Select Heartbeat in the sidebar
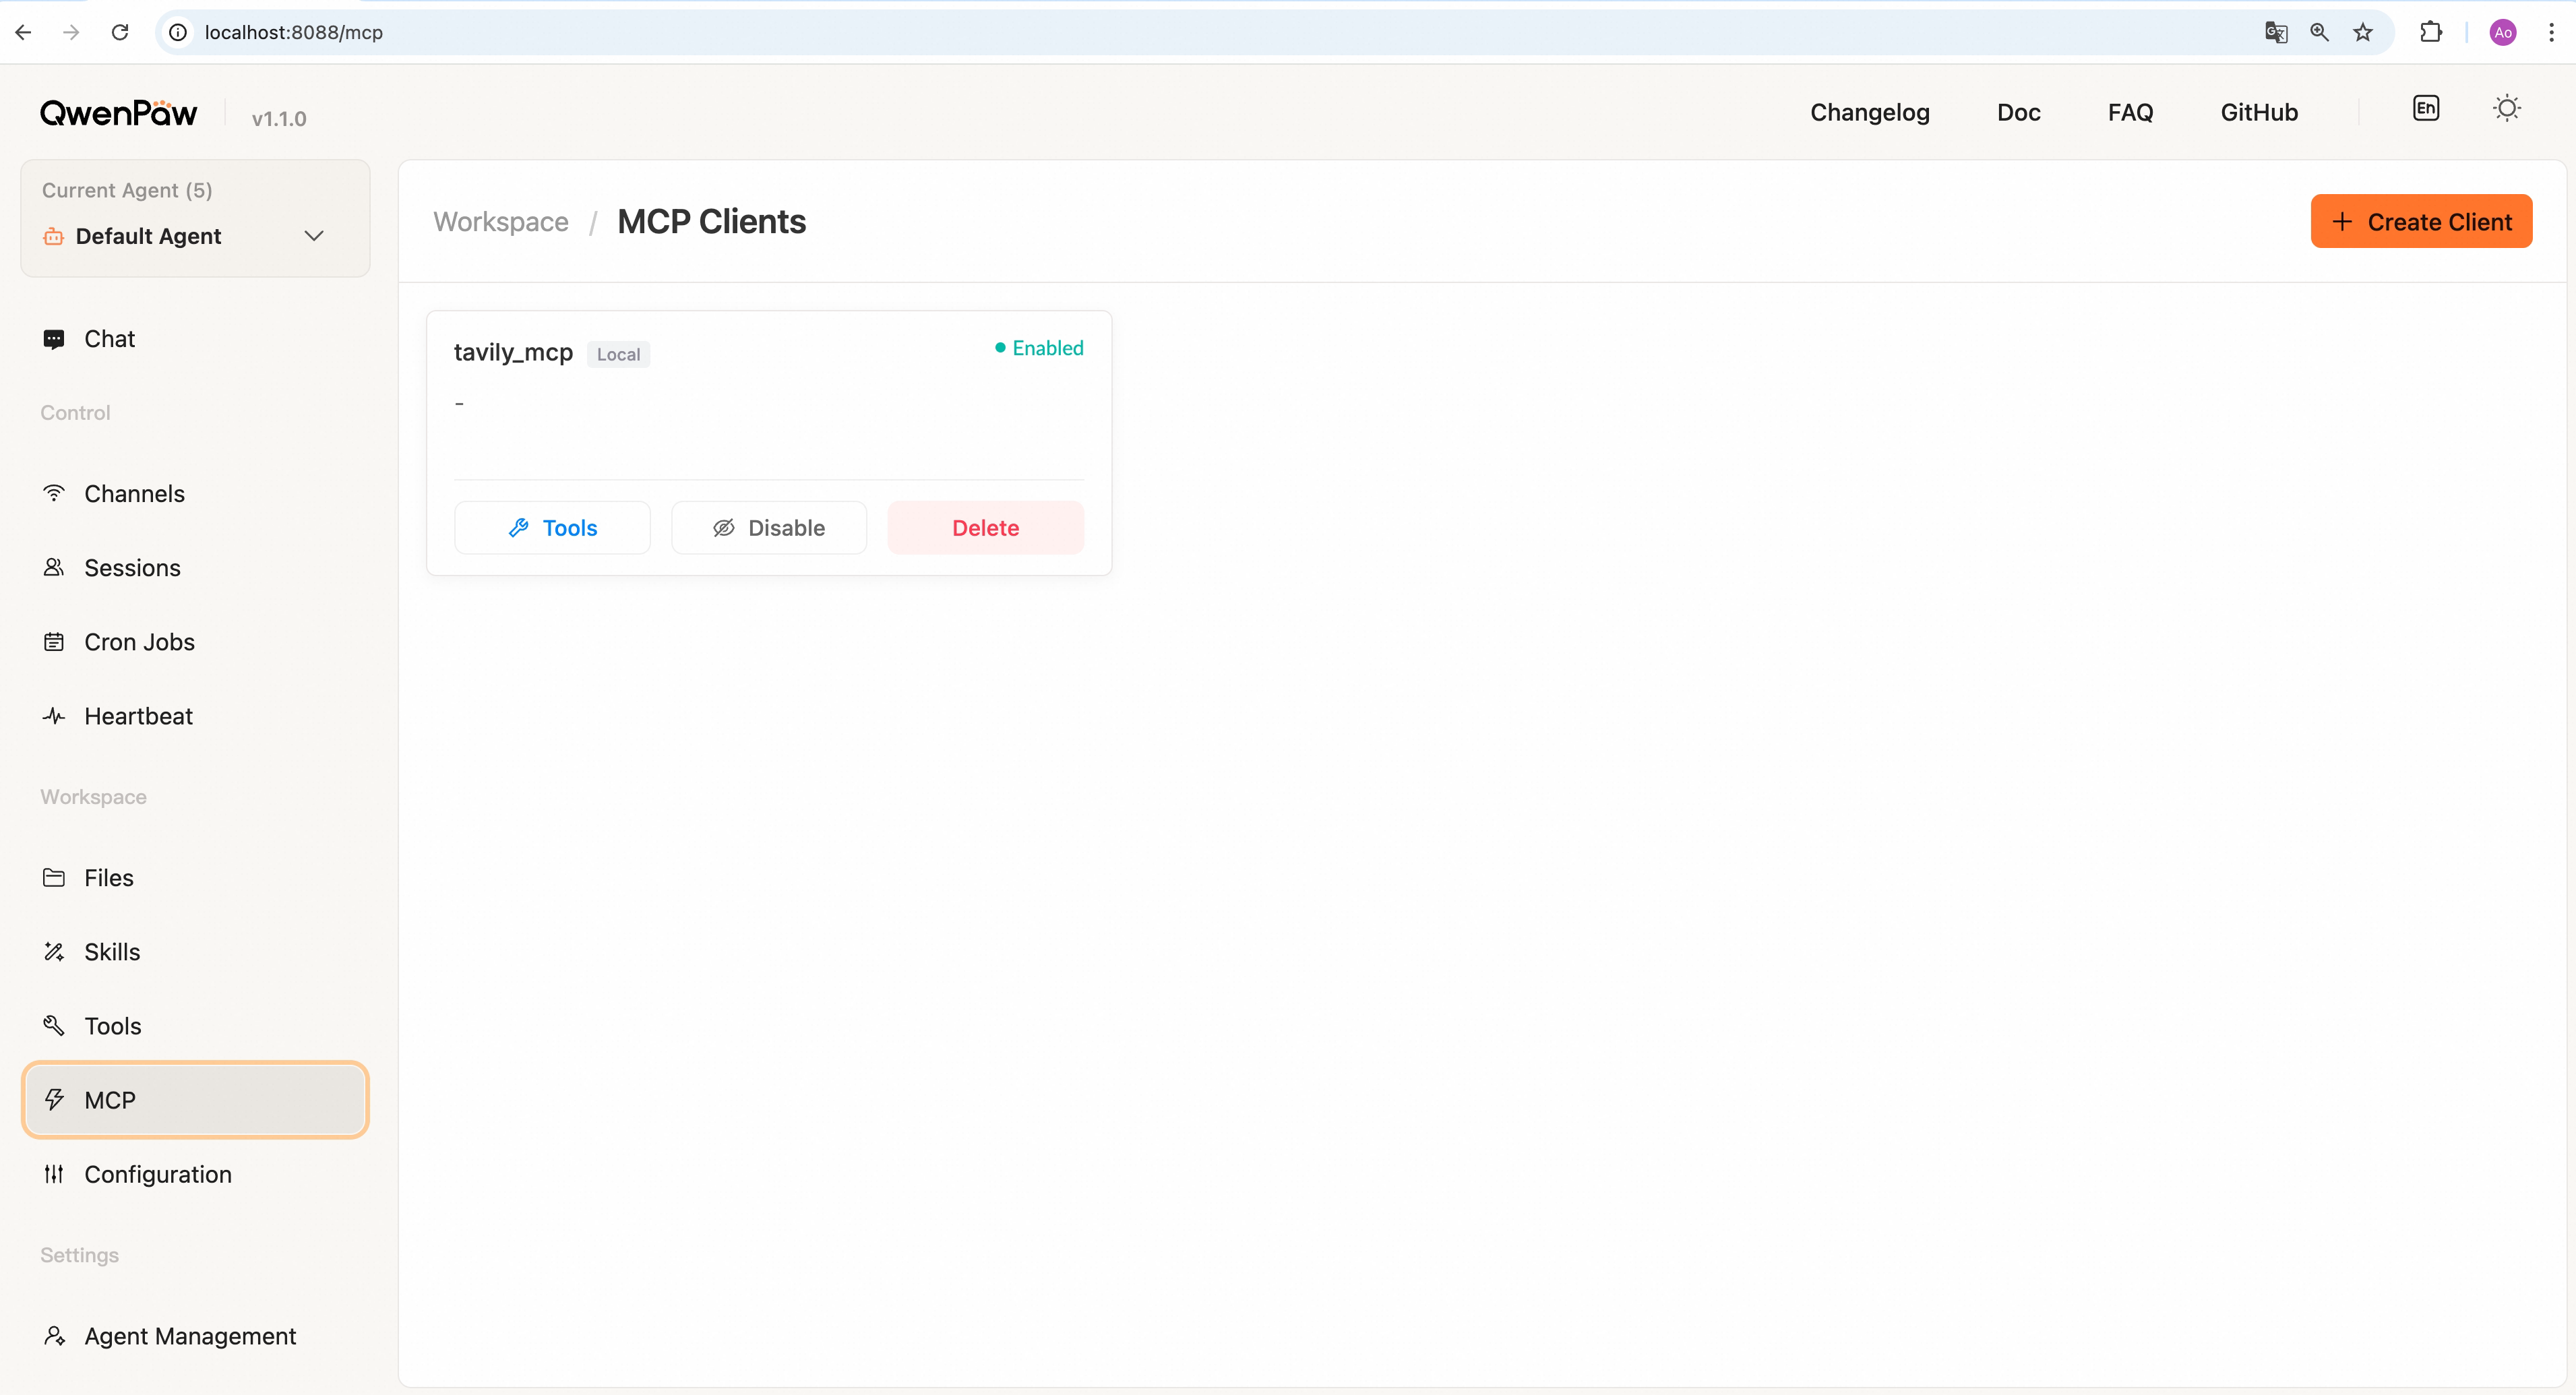Screen dimensions: 2576x1395 (138, 716)
